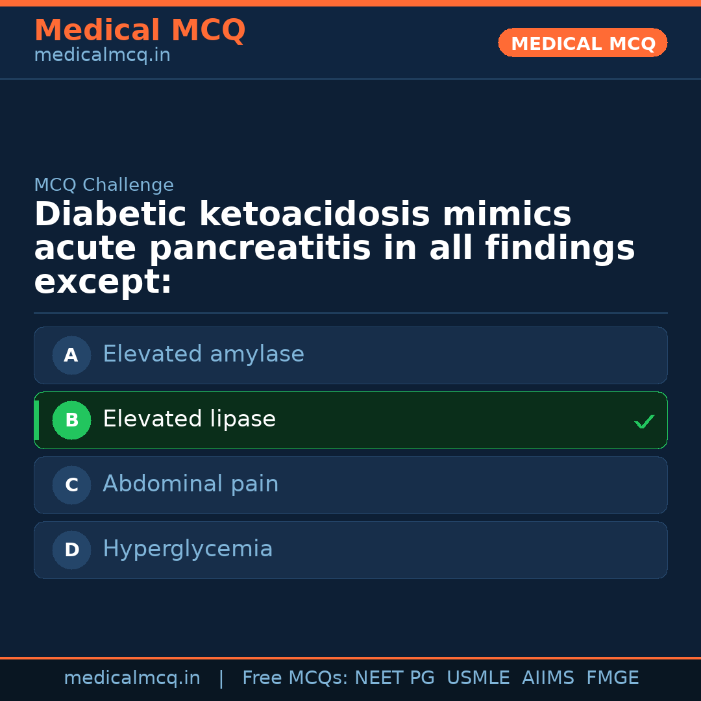Click the letter D circle icon
This screenshot has height=701, width=701.
71,550
